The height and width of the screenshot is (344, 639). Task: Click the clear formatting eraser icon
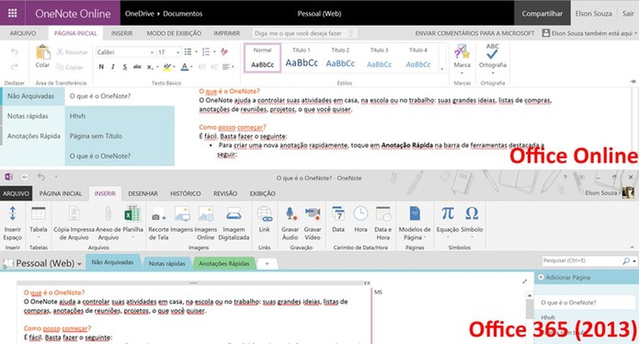[224, 52]
